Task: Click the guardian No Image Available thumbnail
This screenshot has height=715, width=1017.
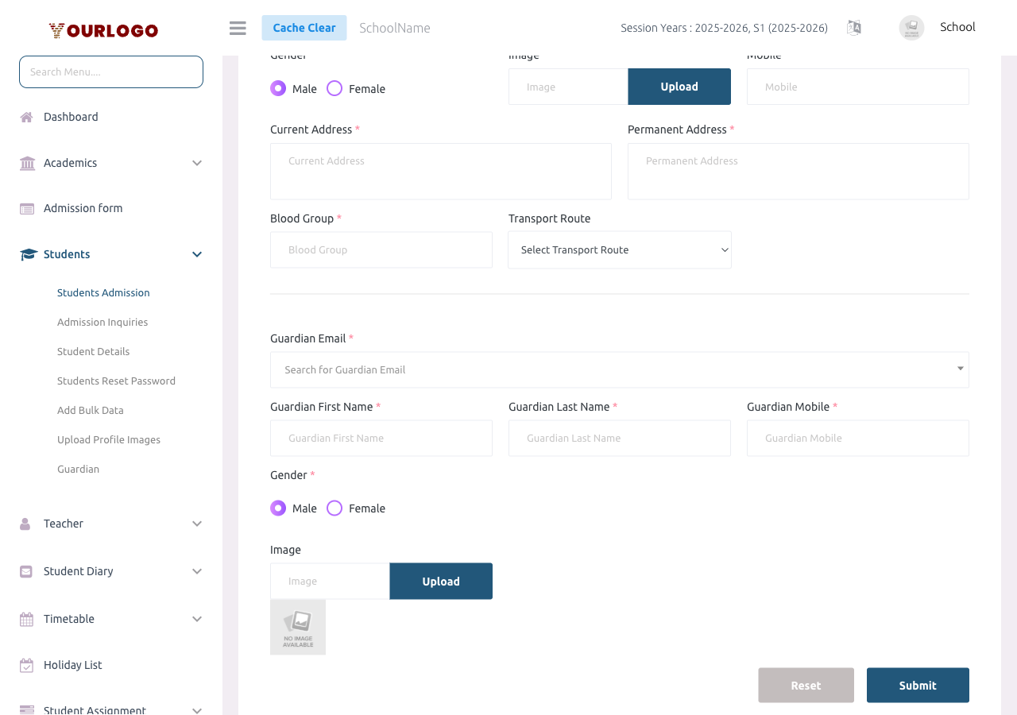Action: 298,628
